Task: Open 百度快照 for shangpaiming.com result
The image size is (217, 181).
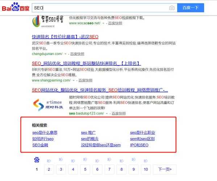Action: 85,80
